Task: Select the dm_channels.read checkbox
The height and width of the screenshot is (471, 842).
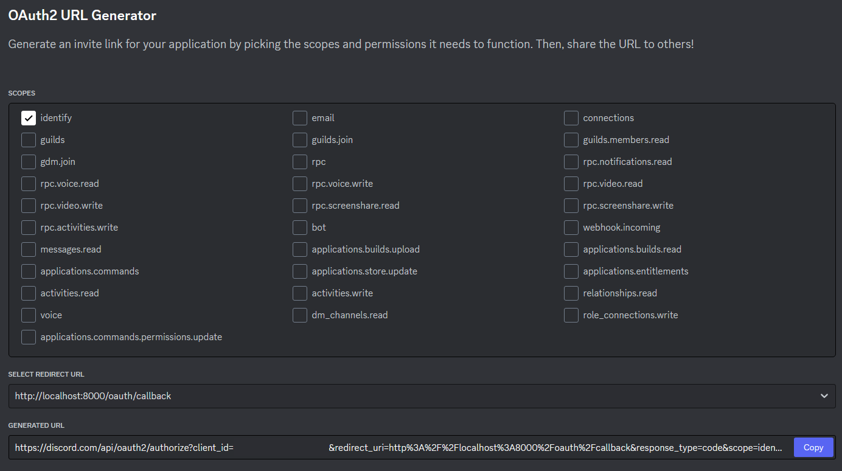Action: (x=300, y=315)
